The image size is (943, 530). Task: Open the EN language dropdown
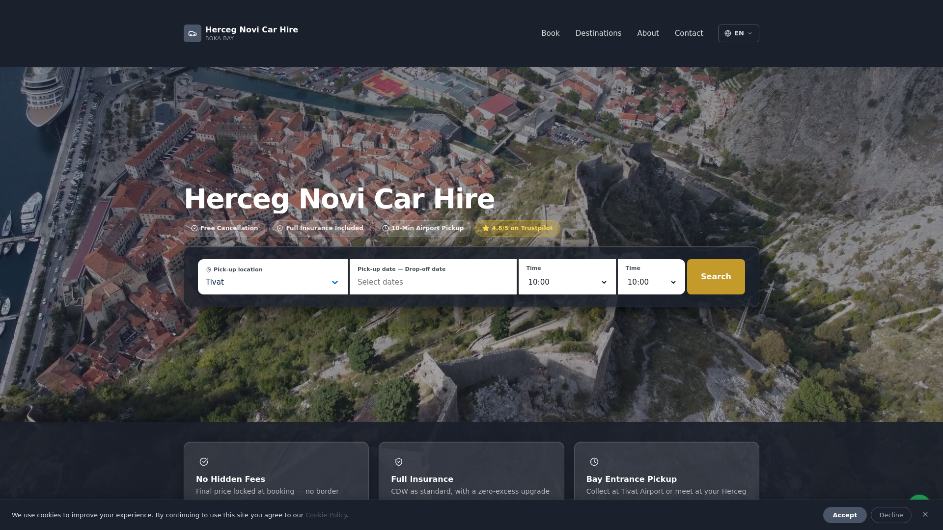[739, 33]
